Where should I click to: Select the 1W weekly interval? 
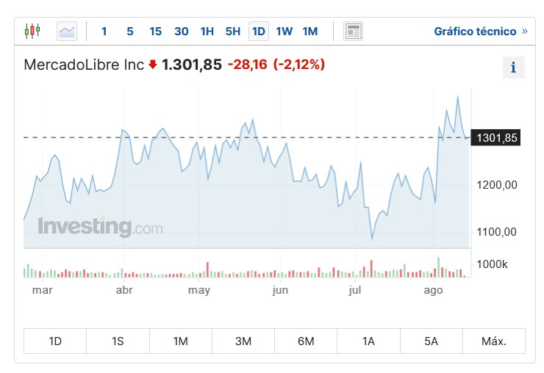coord(284,32)
